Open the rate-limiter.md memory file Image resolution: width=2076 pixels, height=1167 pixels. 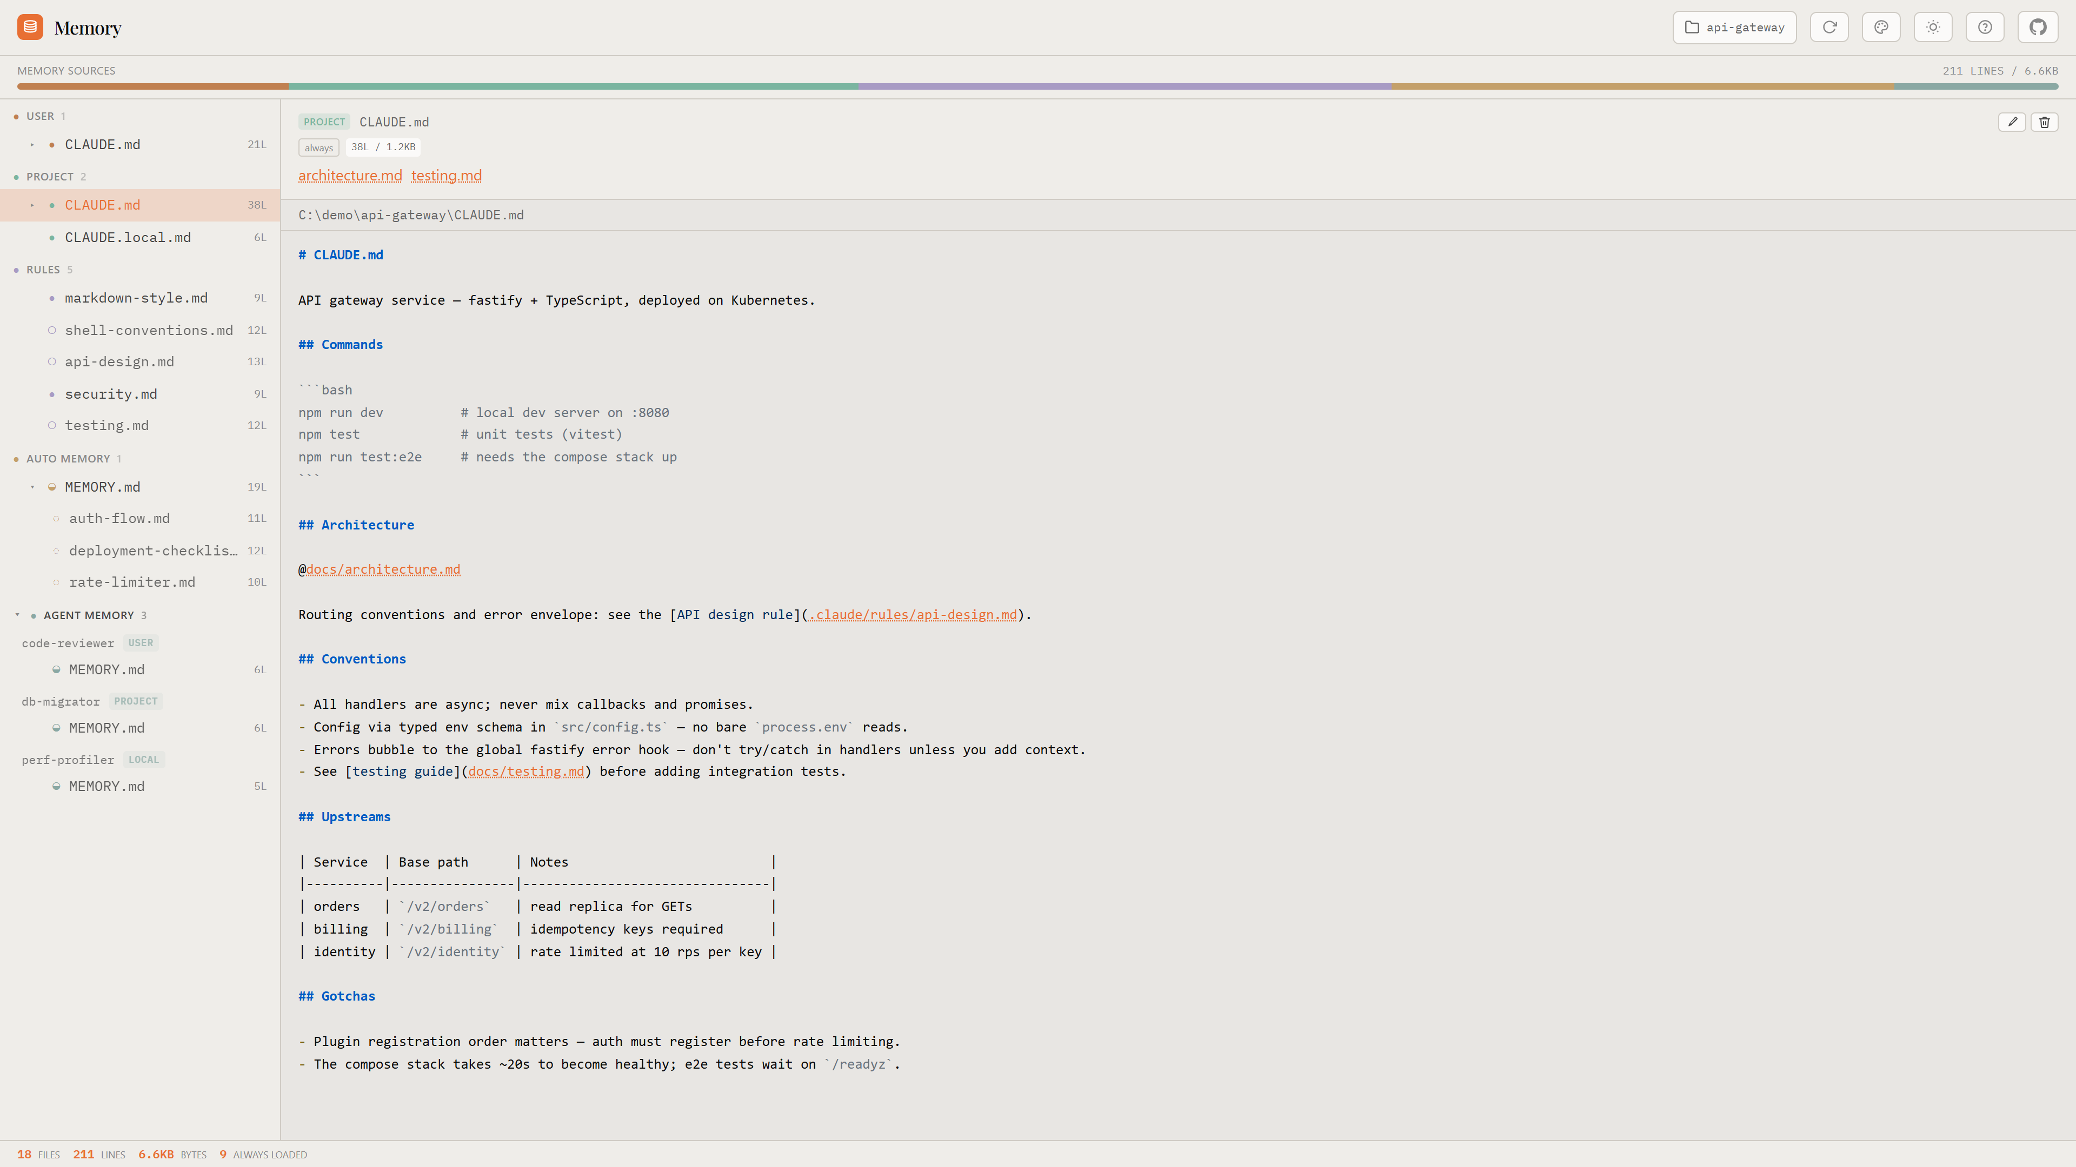point(140,582)
